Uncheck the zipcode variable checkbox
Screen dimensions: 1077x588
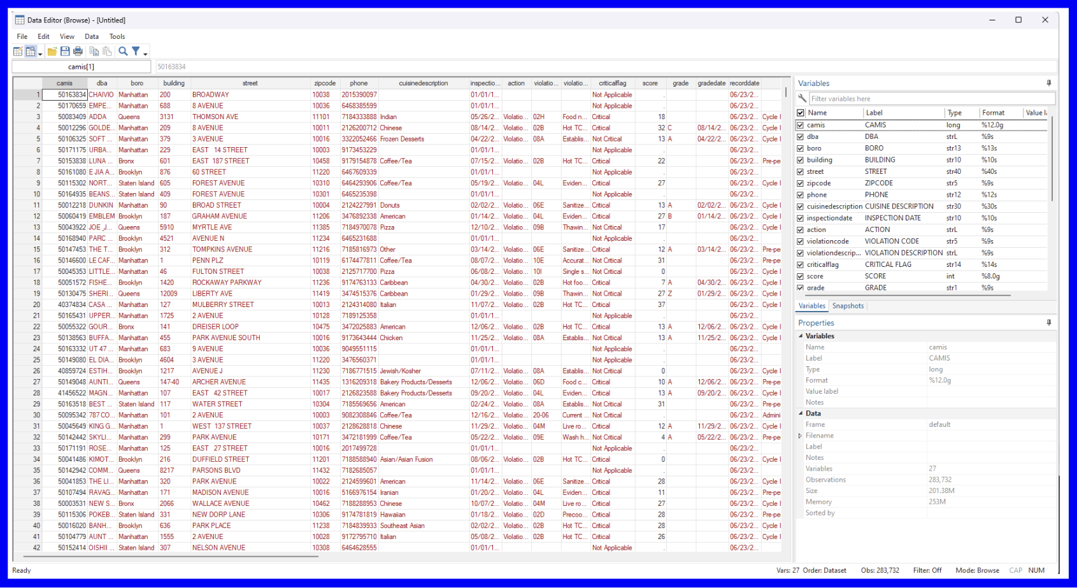point(801,183)
